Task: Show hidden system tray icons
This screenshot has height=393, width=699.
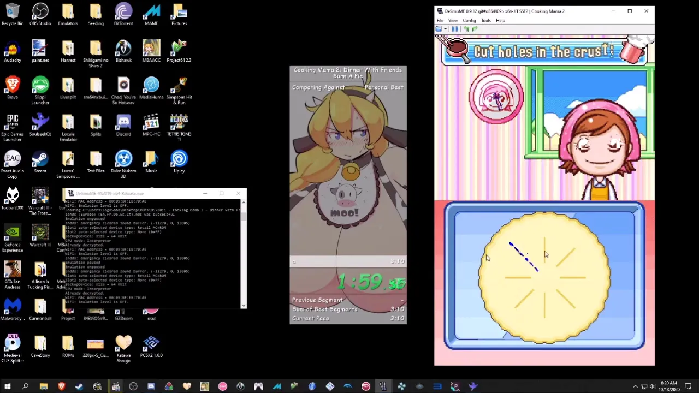Action: click(x=635, y=386)
